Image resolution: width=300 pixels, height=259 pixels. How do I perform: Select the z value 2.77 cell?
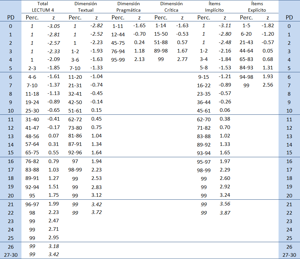point(182,59)
